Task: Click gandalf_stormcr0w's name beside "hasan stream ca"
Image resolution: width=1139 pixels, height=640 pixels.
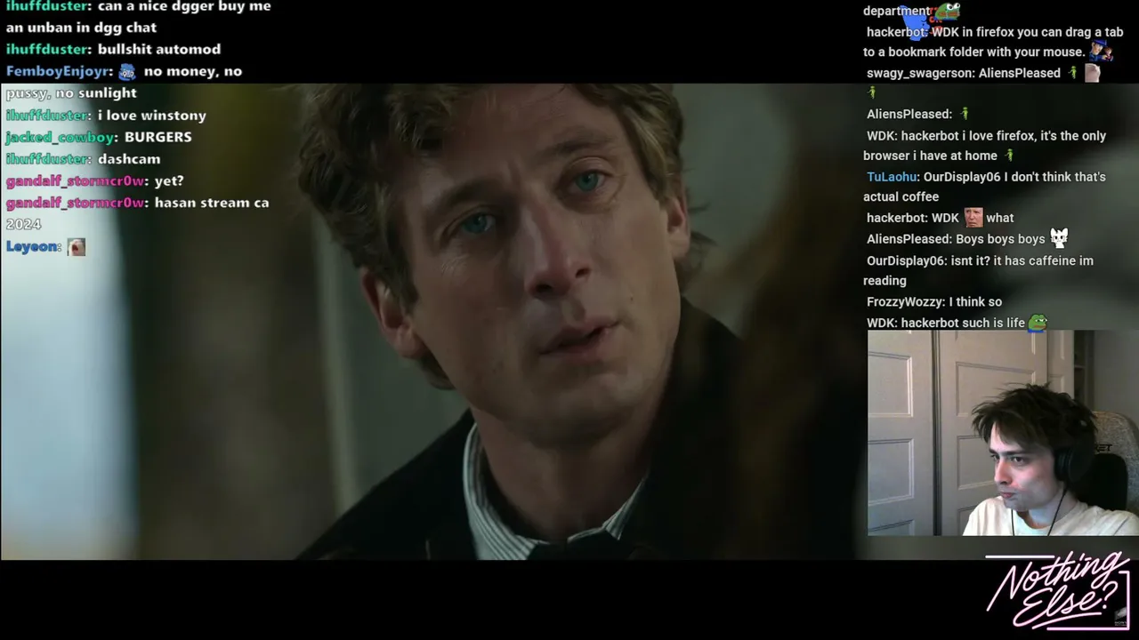Action: pyautogui.click(x=75, y=203)
